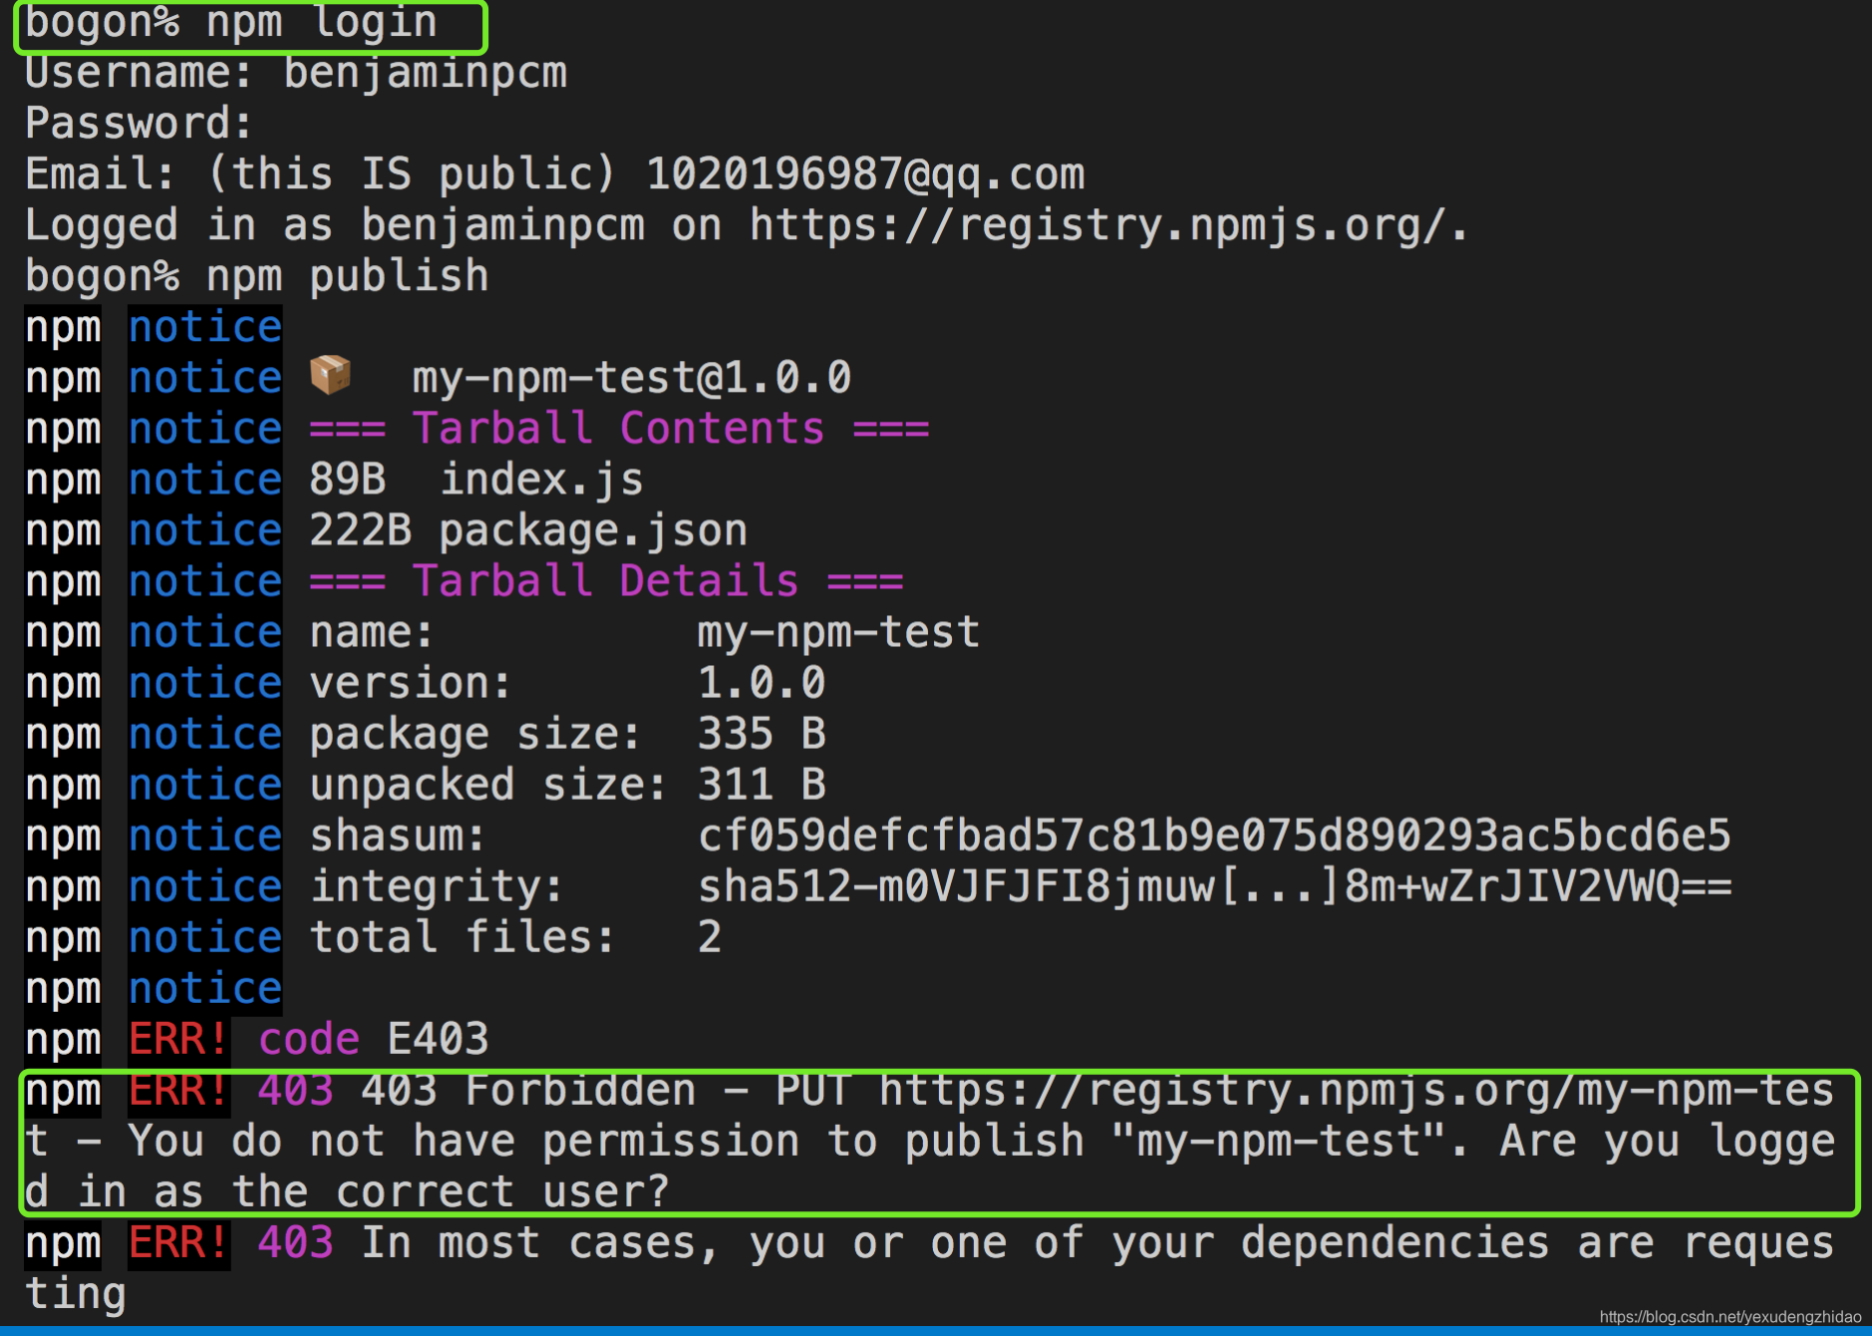This screenshot has width=1872, height=1336.
Task: Click the version value '1.0.0' in details
Action: pyautogui.click(x=762, y=683)
